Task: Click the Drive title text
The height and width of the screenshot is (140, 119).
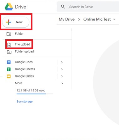Action: pos(20,7)
